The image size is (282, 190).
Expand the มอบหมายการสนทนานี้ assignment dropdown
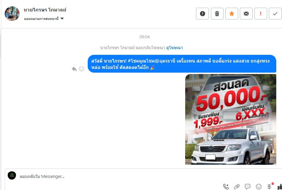point(44,18)
